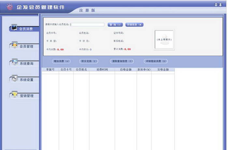Click the 会员消费 monitor icon
Viewport: 228px width, 150px height.
click(x=14, y=27)
